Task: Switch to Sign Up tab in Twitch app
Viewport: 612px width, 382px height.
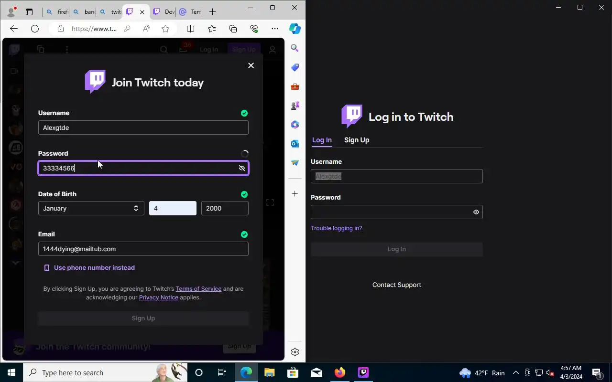Action: [357, 140]
